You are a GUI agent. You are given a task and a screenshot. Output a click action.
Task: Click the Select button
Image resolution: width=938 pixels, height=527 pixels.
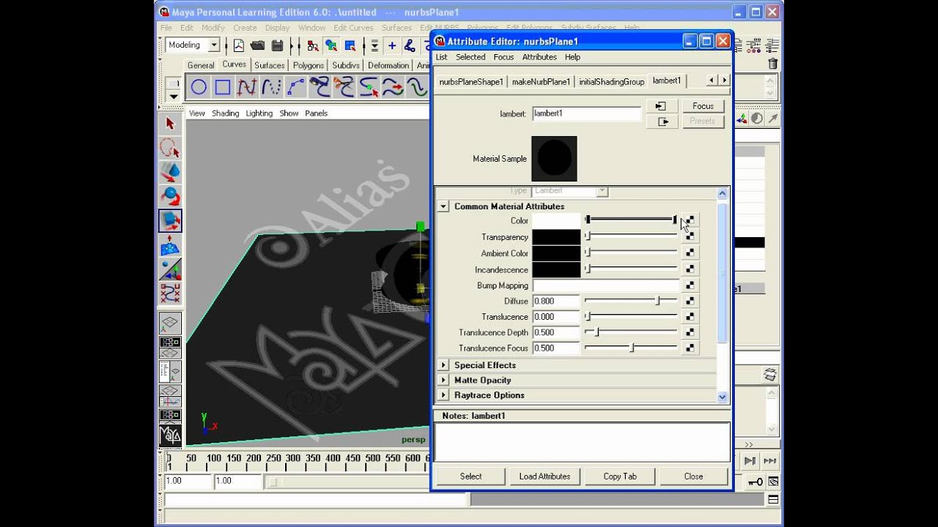(x=471, y=476)
